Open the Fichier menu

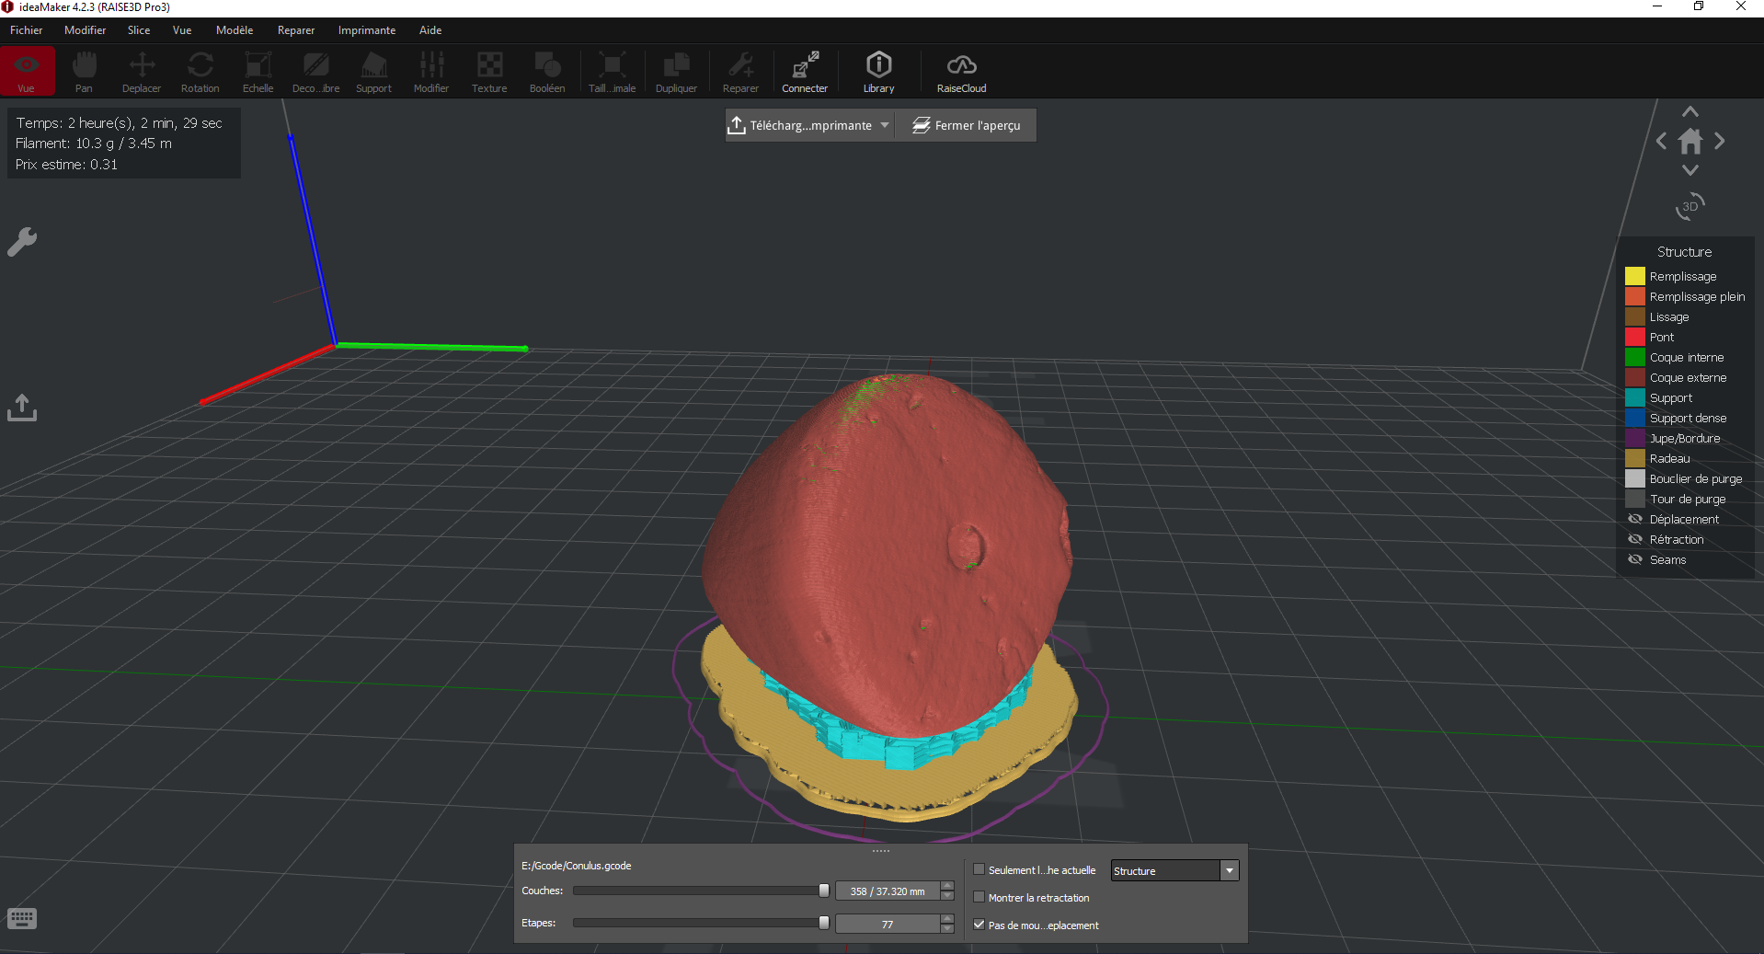point(27,30)
